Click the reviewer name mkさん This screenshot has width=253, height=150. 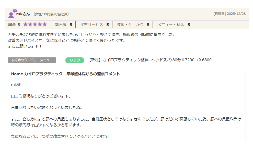[x=23, y=14]
